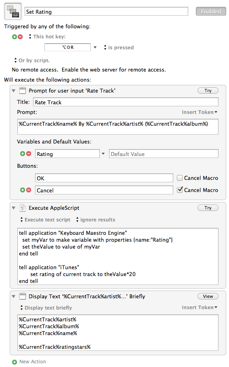229x367 pixels.
Task: Open the Rating variable name dropdown arrow
Action: [103, 154]
